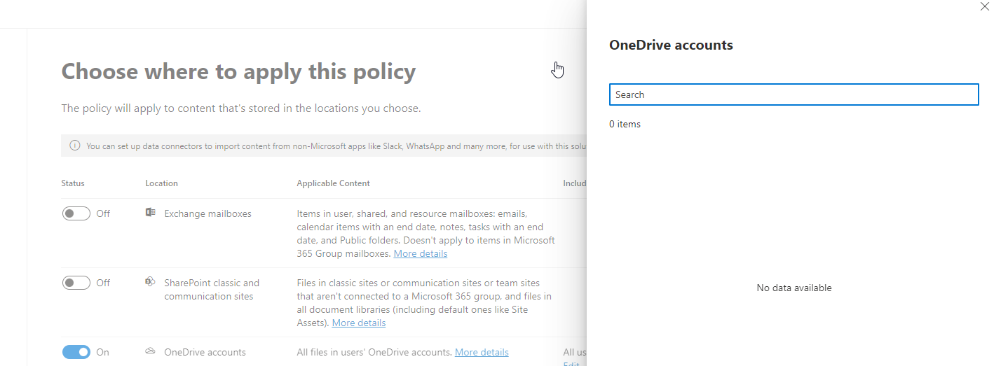Click the info icon in data connectors banner

75,146
